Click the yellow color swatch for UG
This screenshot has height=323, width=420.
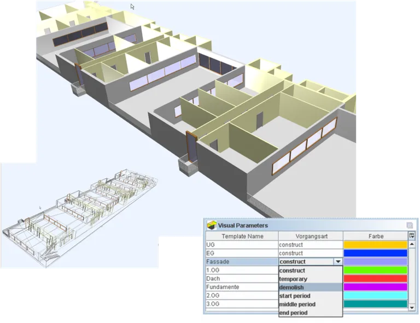click(376, 245)
